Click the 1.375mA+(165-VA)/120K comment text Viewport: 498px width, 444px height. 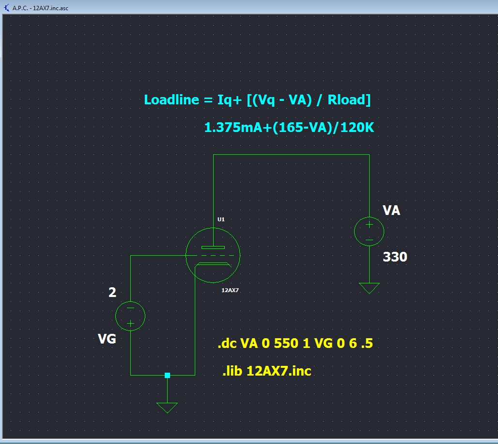point(289,128)
